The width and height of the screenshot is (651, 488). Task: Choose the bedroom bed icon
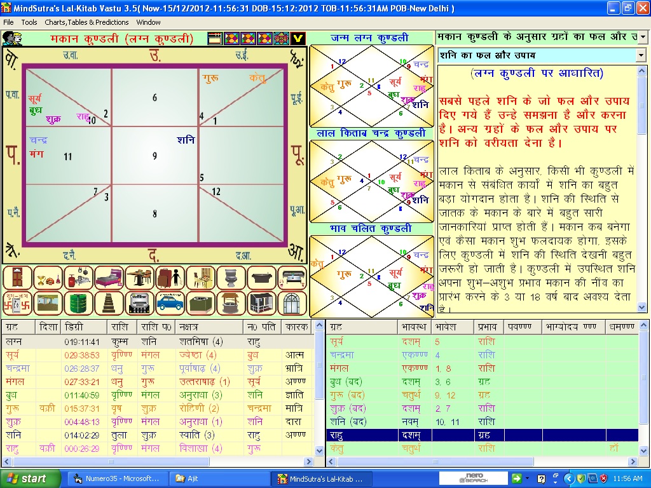[109, 277]
